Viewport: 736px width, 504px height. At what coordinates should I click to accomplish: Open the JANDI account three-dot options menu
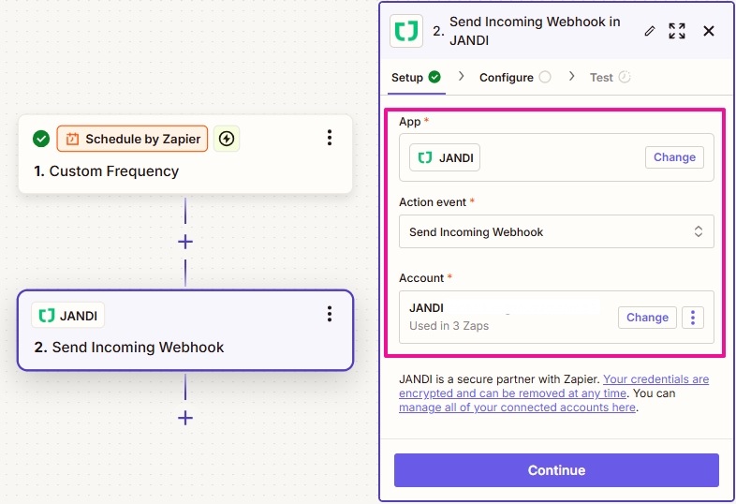tap(693, 318)
